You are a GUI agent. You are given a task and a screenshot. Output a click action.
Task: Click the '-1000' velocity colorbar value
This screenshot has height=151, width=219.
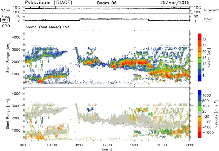coord(208,132)
